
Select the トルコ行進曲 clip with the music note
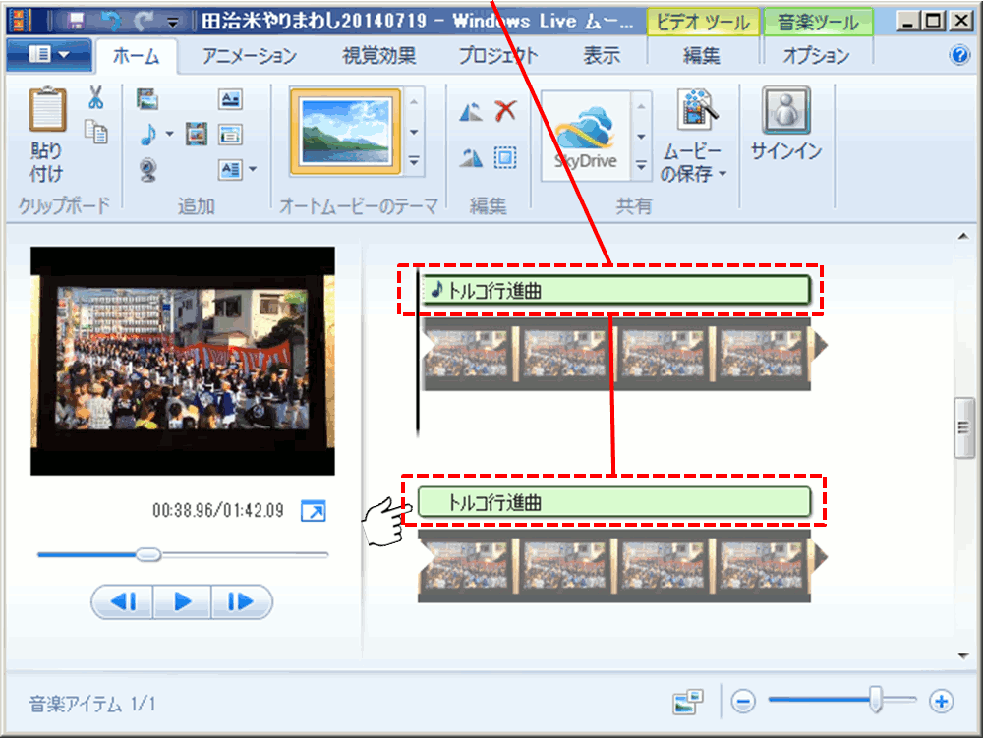pos(613,290)
